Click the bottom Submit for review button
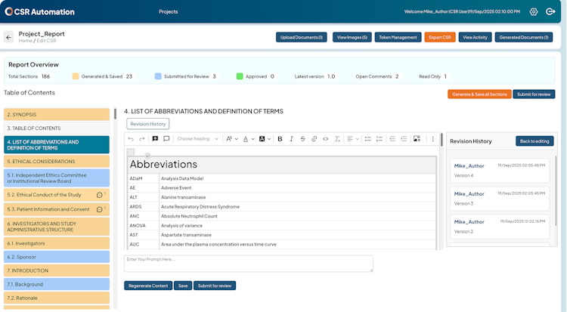The width and height of the screenshot is (567, 312). click(x=215, y=286)
